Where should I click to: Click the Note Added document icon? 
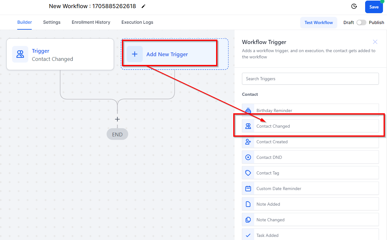click(x=248, y=204)
